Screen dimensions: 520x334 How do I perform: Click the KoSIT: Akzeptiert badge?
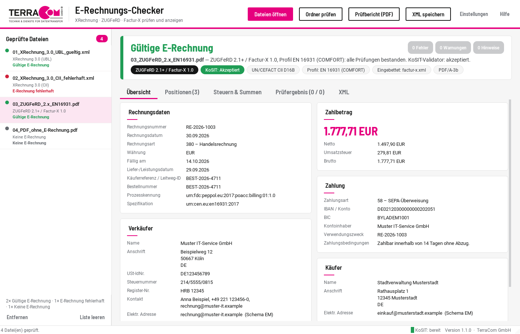click(222, 70)
